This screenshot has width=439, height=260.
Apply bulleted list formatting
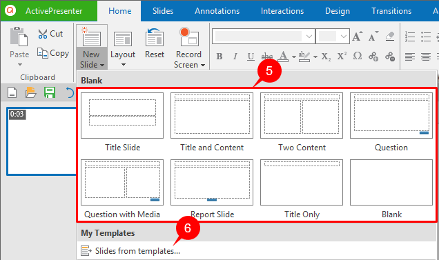(x=426, y=37)
